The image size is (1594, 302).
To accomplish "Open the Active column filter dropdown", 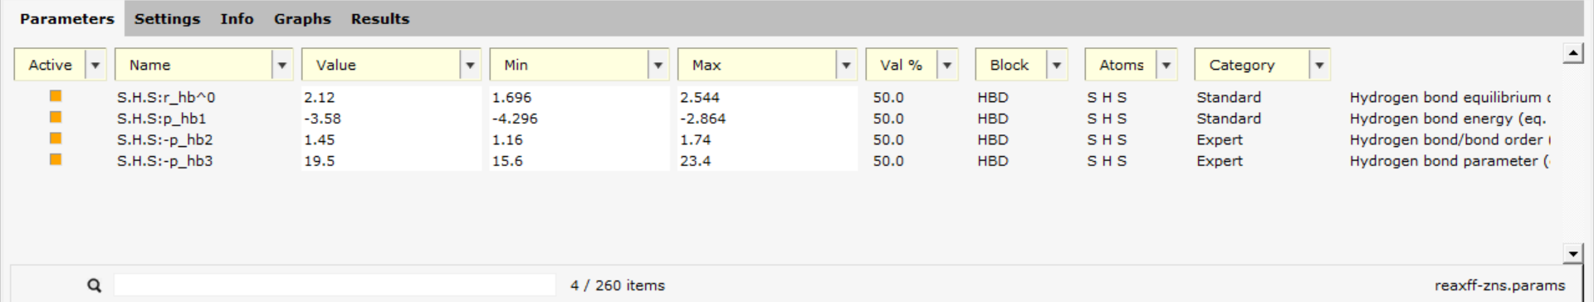I will (95, 65).
